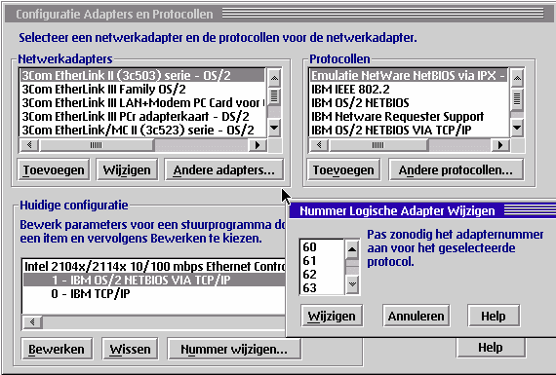Click Wijzigen in Nummer Logische Adapter dialog
The height and width of the screenshot is (375, 556).
click(x=332, y=316)
